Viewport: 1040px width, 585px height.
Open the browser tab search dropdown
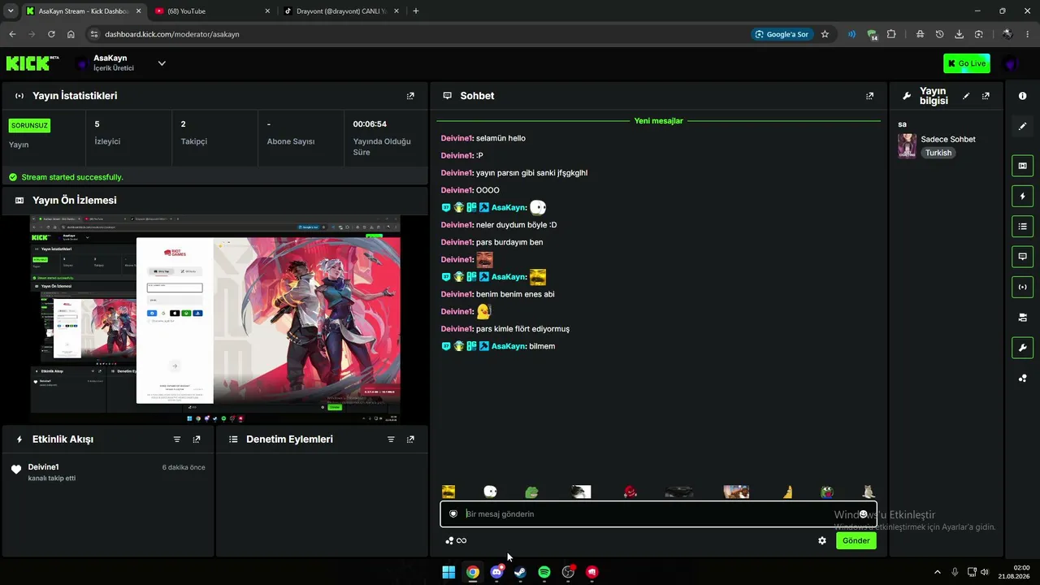pos(10,11)
